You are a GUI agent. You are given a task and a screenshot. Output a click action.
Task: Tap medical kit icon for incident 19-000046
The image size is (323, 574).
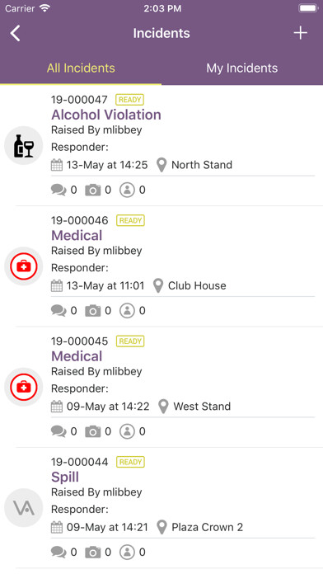(x=24, y=266)
